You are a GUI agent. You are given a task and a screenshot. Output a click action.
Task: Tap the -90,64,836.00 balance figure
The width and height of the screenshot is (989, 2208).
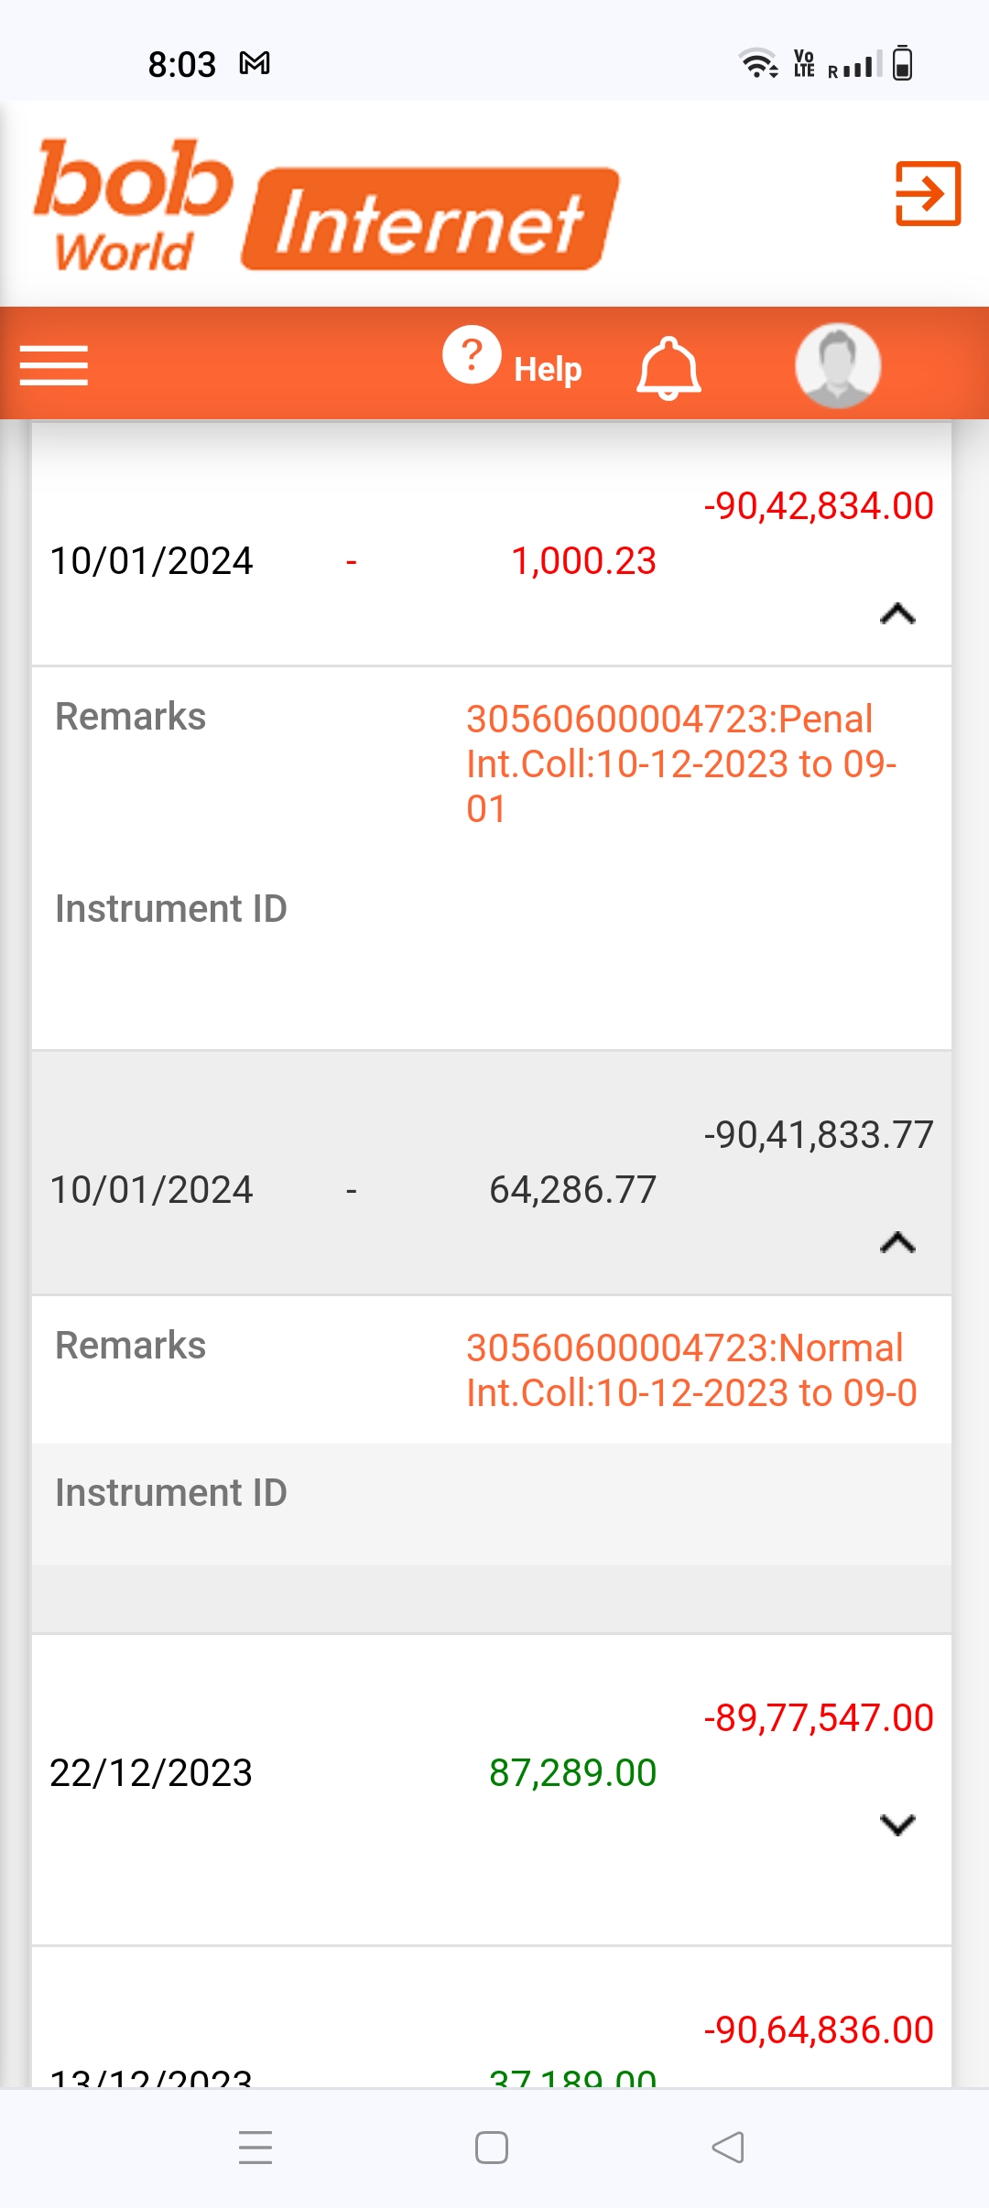(x=818, y=2030)
